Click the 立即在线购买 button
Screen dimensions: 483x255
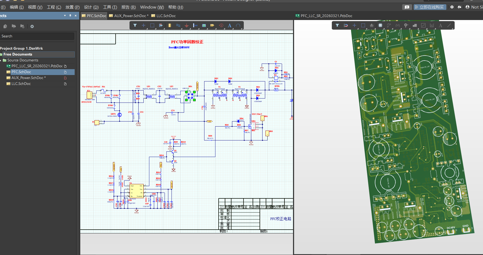click(x=429, y=7)
